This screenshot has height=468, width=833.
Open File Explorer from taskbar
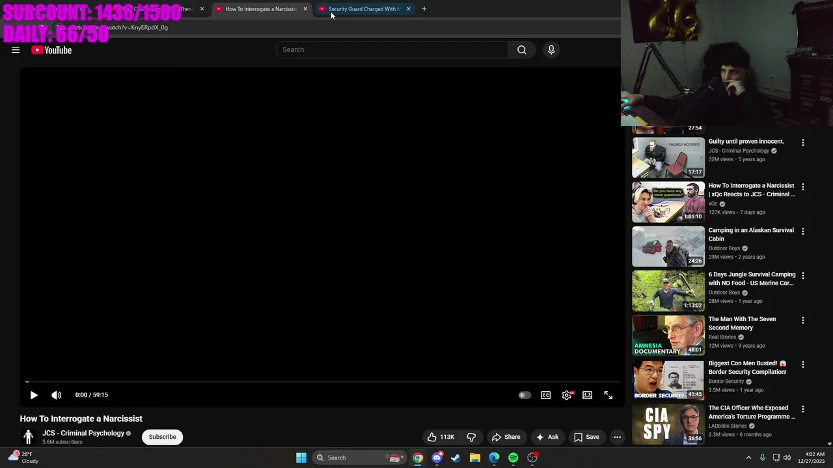pyautogui.click(x=475, y=458)
